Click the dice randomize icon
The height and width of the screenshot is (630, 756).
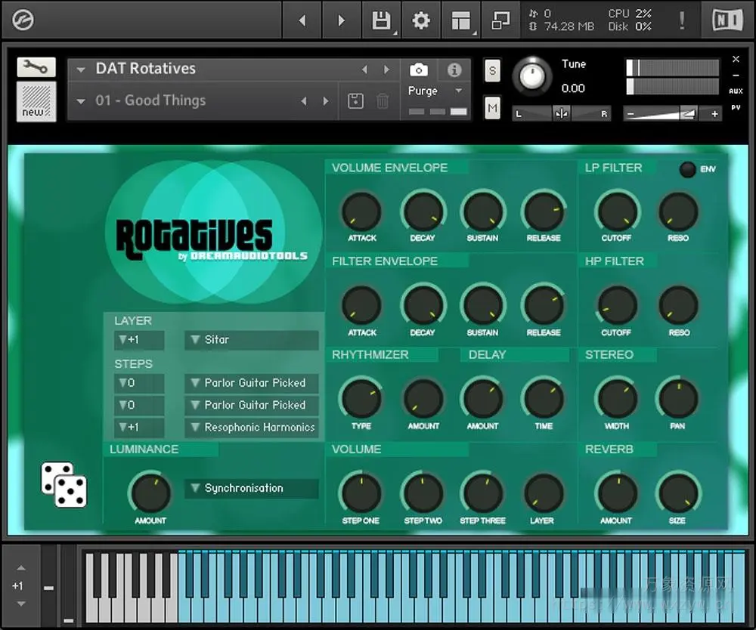[x=64, y=486]
